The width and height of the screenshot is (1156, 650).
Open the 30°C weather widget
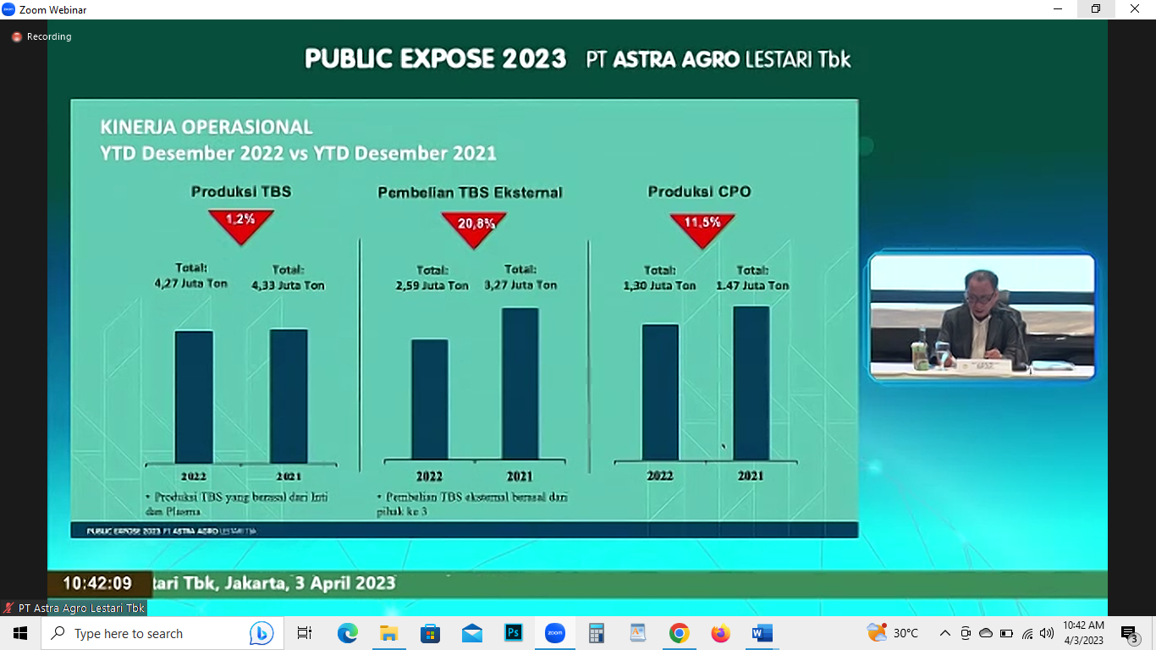point(893,633)
